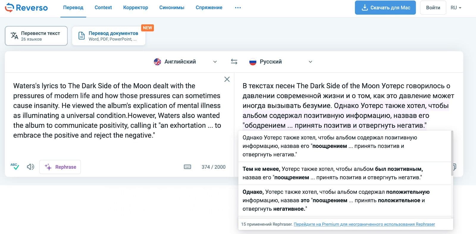Click the Reverso logo

click(x=26, y=8)
